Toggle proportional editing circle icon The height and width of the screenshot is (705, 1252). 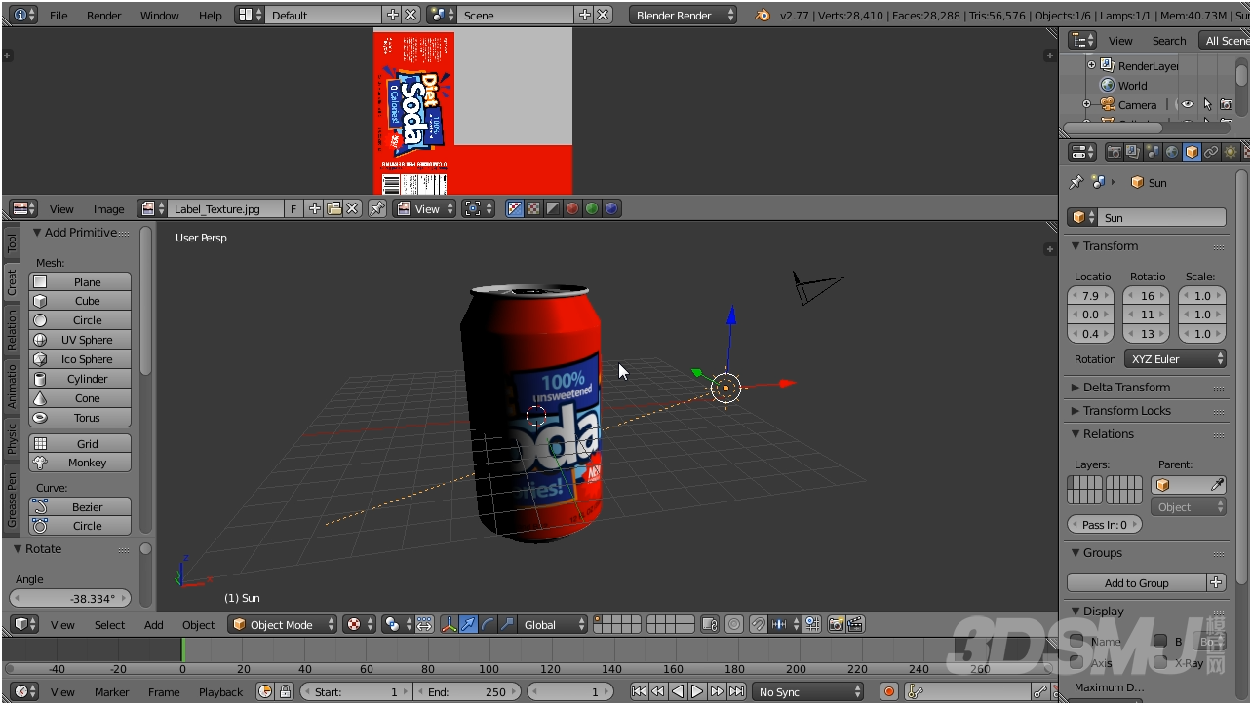[x=734, y=624]
